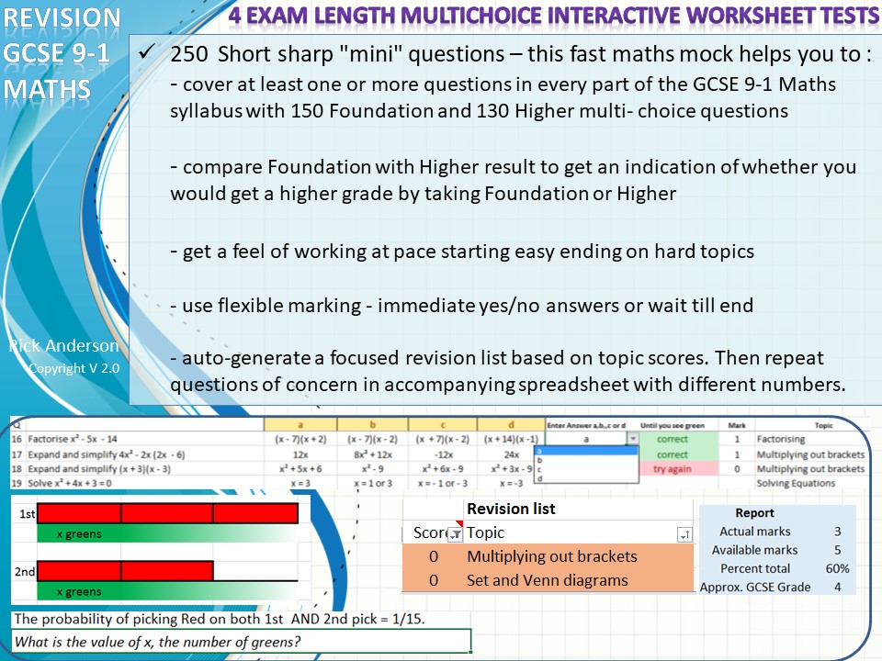Click answer choice "(x + 14)(x - 1)"
This screenshot has height=661, width=882.
coord(511,439)
